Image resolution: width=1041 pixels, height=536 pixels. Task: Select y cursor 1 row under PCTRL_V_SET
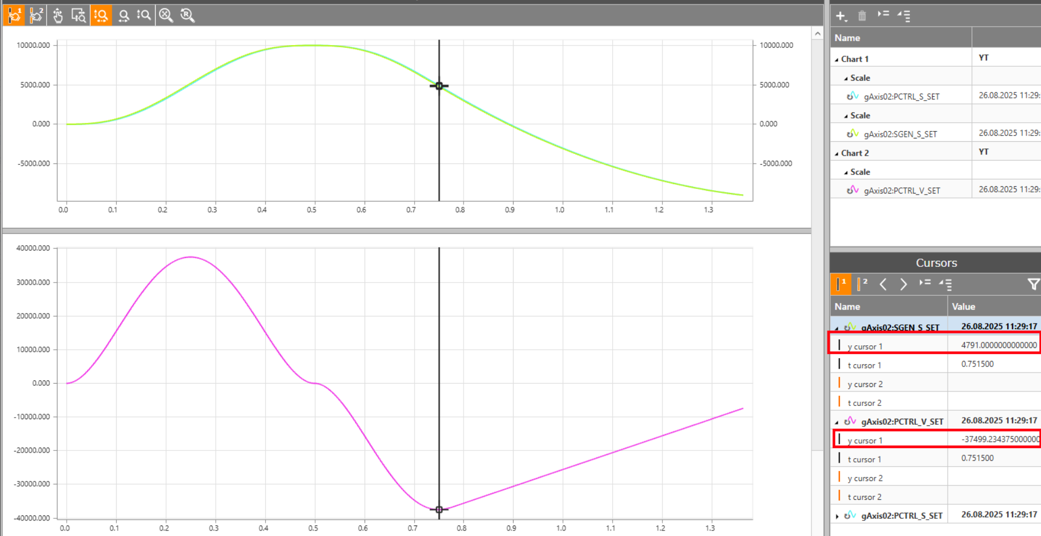935,439
